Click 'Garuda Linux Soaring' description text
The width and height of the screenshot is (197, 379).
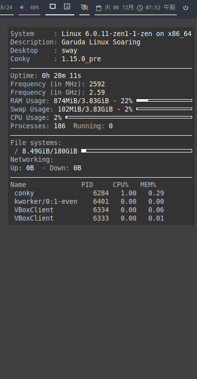[x=101, y=42]
